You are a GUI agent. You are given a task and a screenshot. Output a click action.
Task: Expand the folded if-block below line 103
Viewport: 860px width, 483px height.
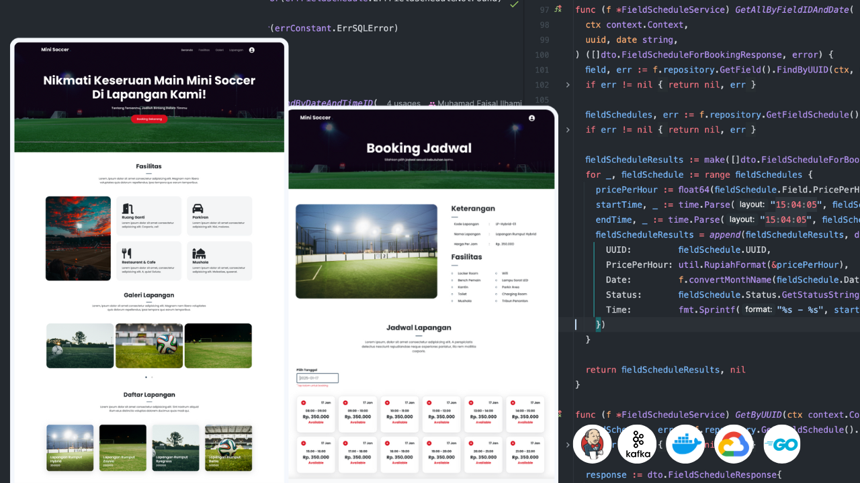pos(568,129)
